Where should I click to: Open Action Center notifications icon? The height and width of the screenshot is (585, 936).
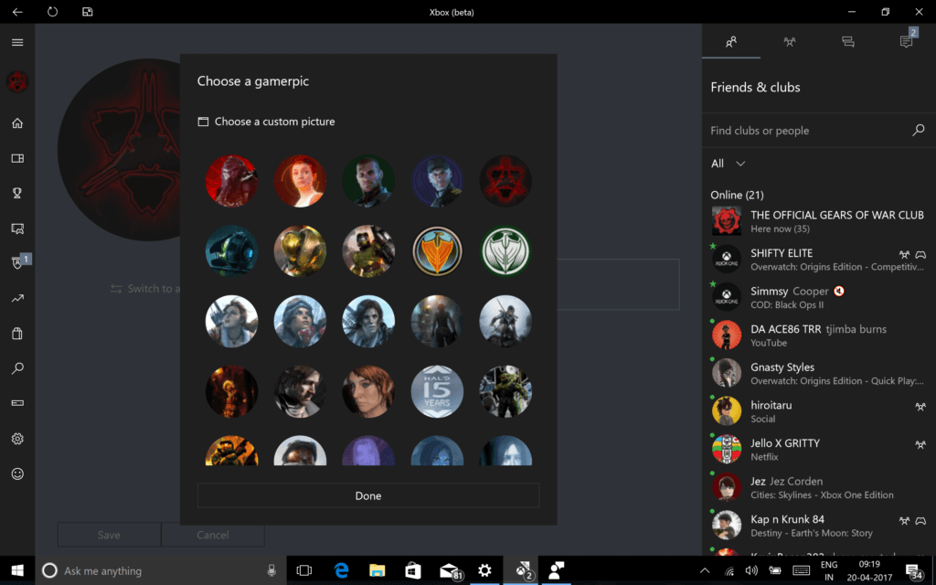tap(914, 572)
